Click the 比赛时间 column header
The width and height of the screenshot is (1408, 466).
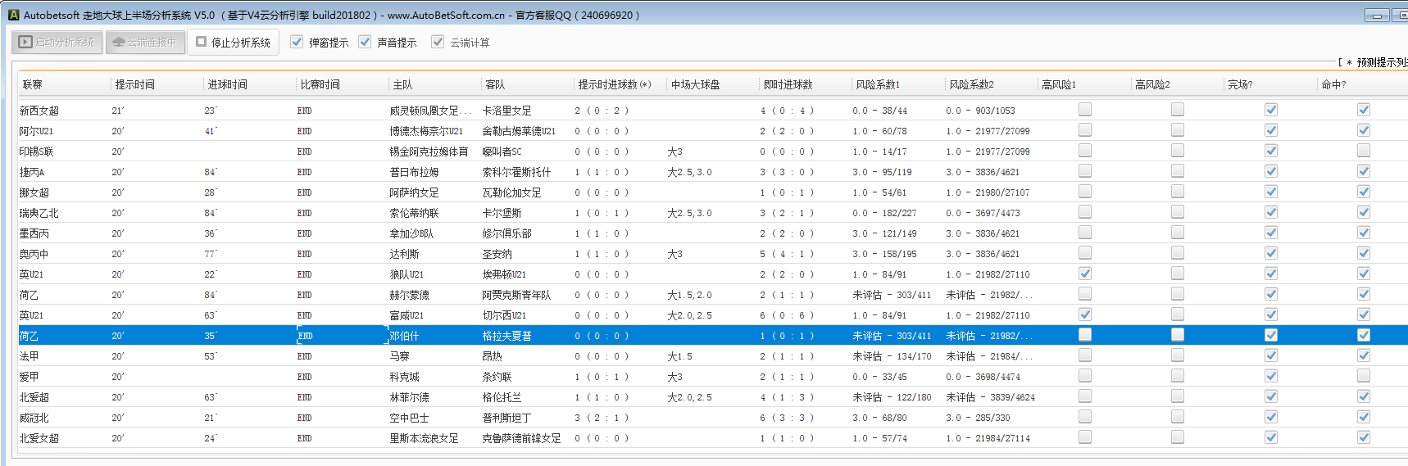click(320, 84)
